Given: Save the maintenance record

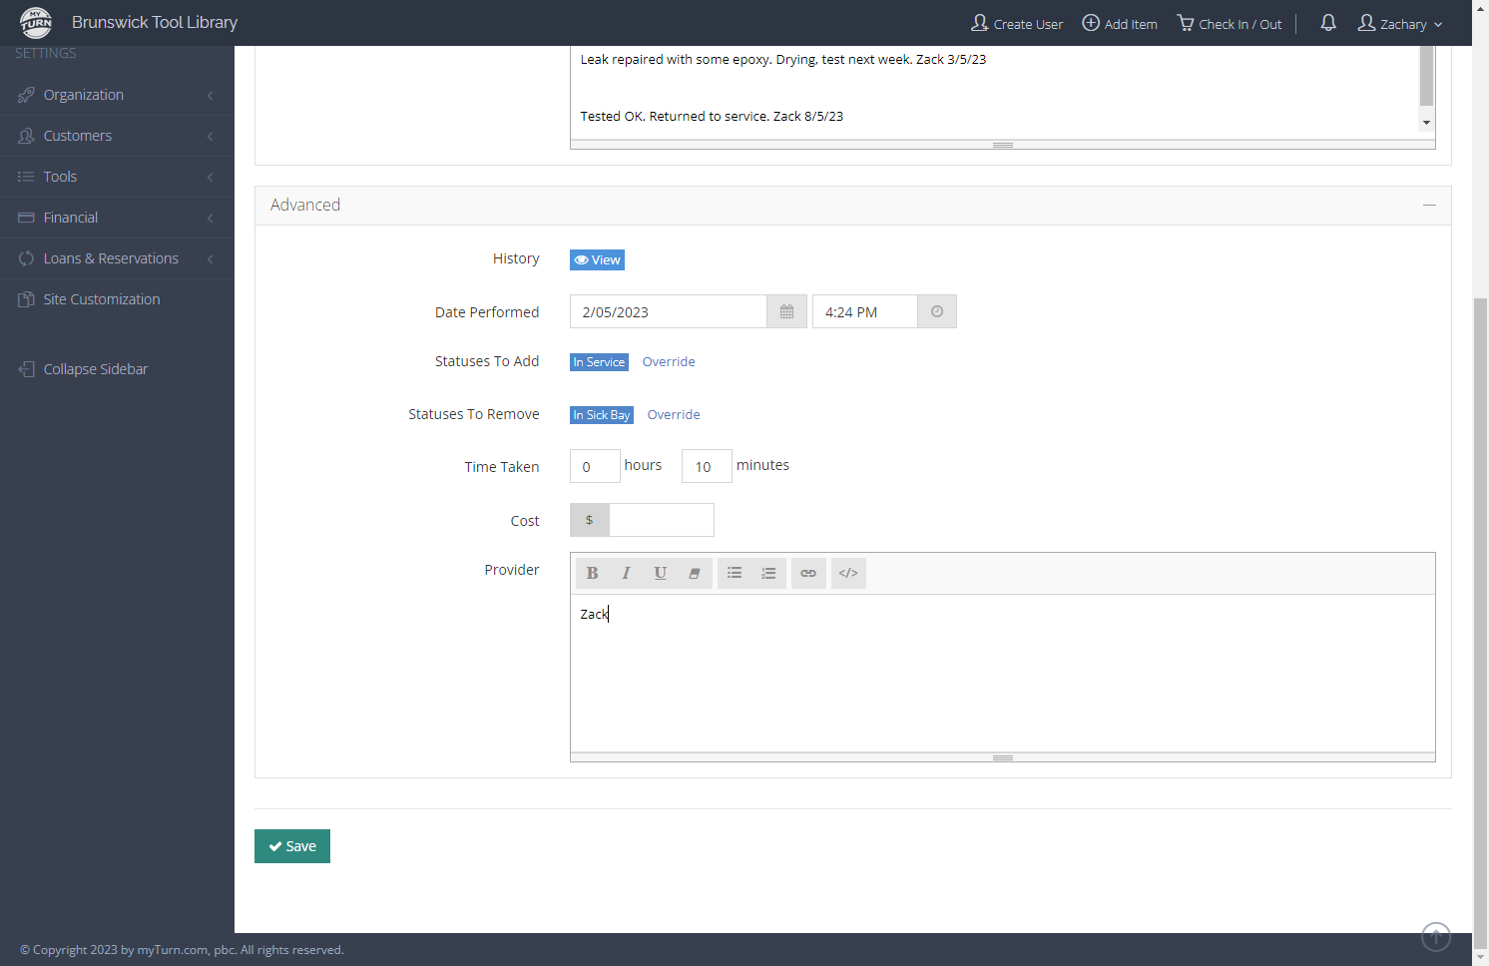Looking at the screenshot, I should click(x=292, y=846).
